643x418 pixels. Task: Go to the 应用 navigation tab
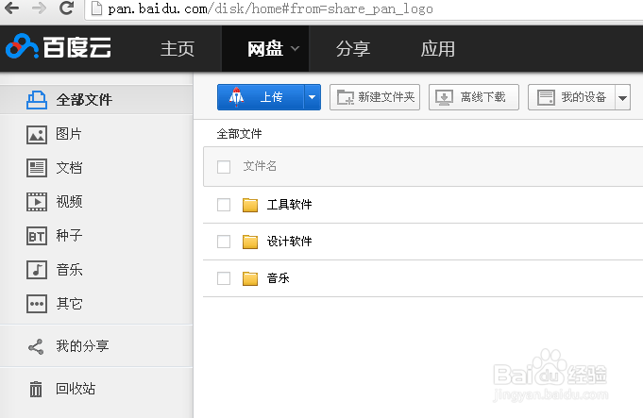click(438, 49)
